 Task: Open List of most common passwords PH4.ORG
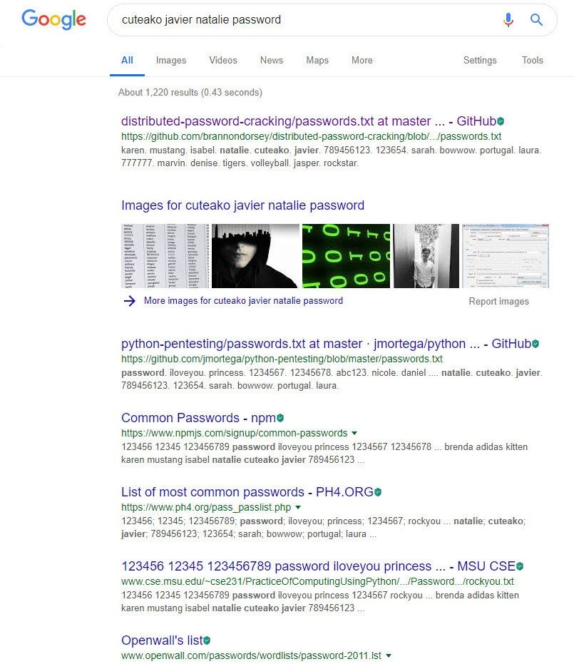pos(247,492)
